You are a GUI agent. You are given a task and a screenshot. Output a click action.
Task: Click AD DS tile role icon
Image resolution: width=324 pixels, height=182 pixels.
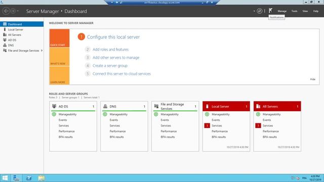[54, 106]
